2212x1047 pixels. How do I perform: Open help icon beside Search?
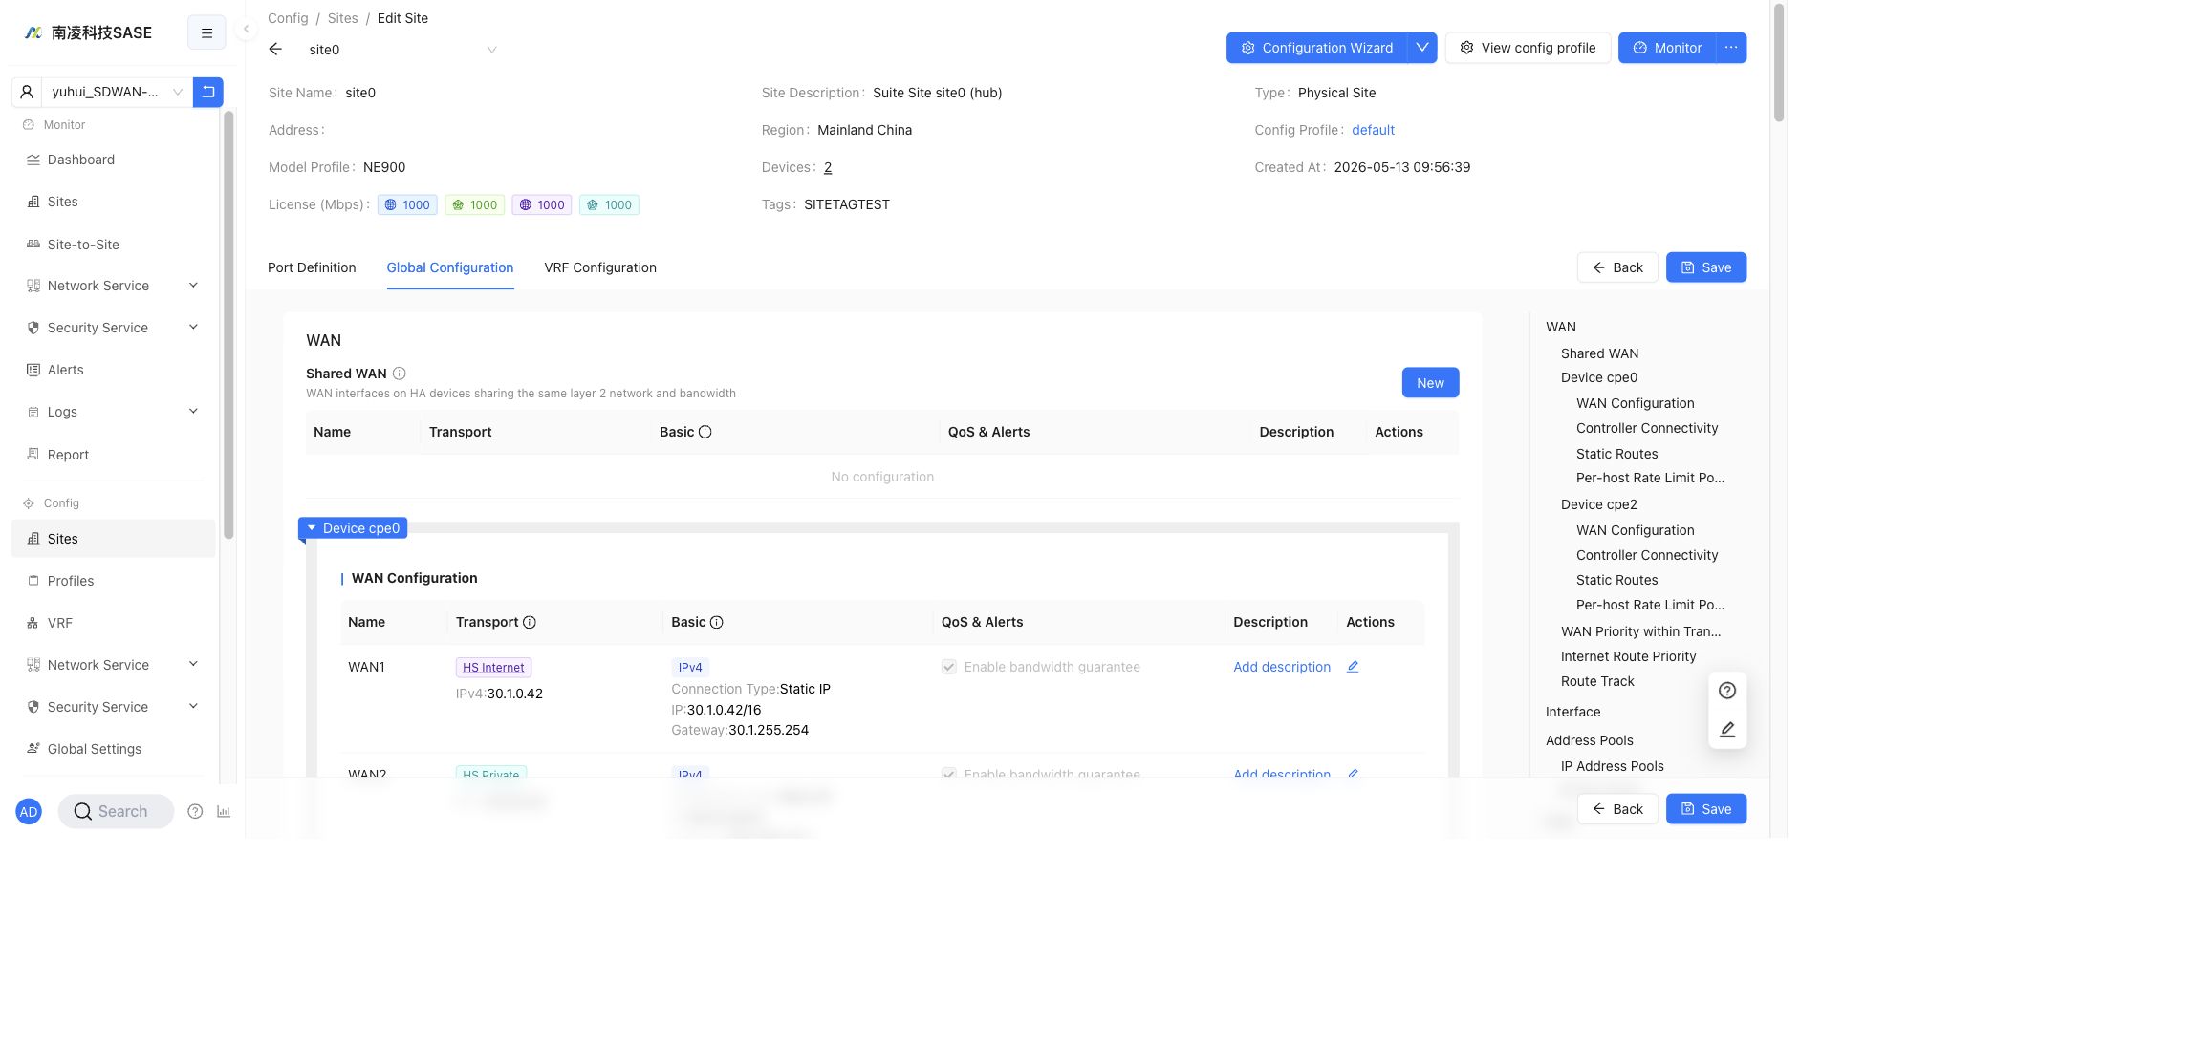(195, 811)
